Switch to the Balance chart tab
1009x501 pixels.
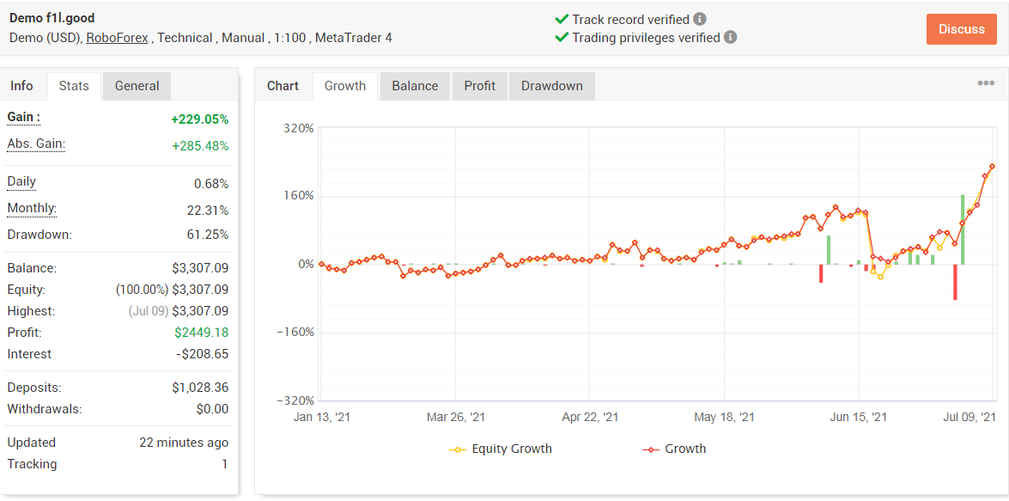point(415,86)
